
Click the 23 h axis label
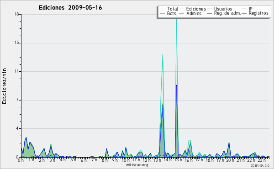(x=262, y=160)
